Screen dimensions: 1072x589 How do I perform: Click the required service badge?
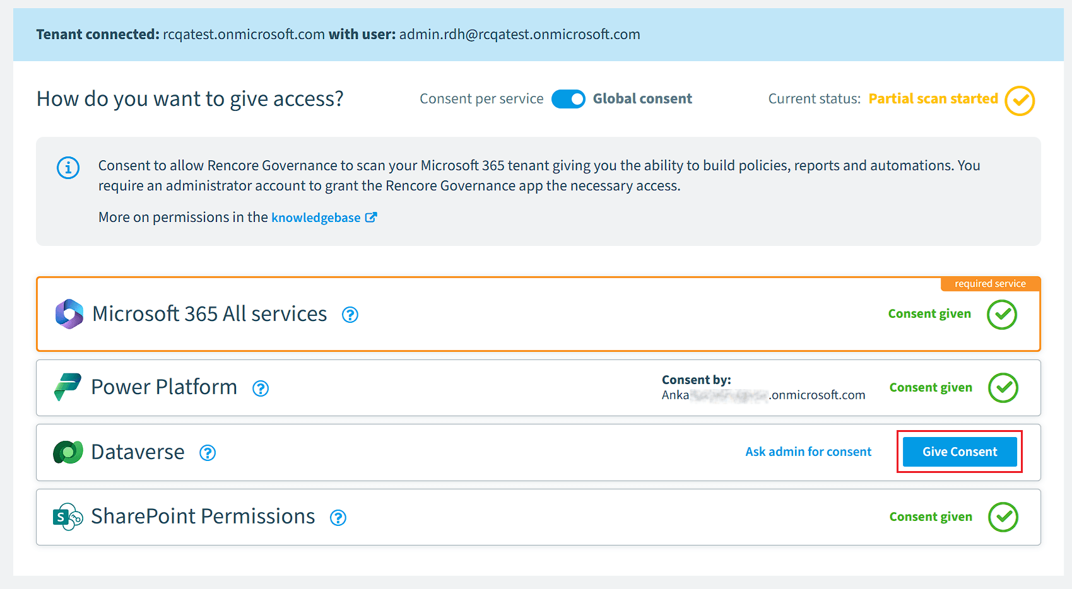(990, 284)
